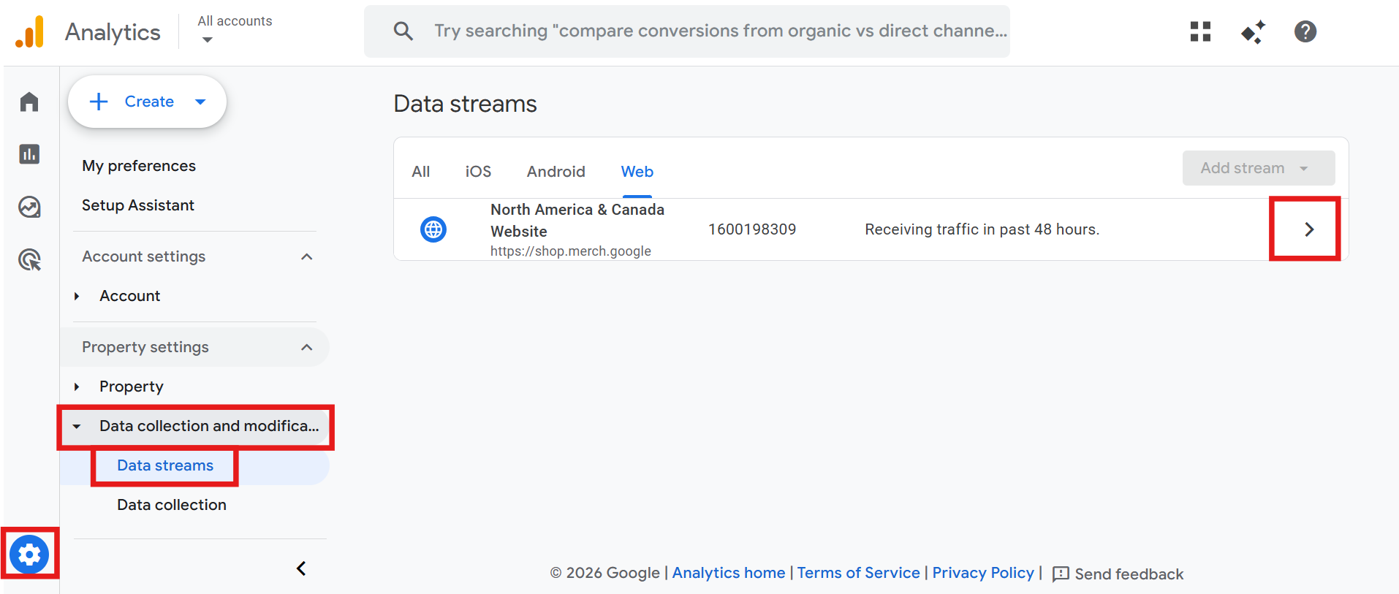Open the Google apps grid icon
1399x594 pixels.
pos(1200,31)
